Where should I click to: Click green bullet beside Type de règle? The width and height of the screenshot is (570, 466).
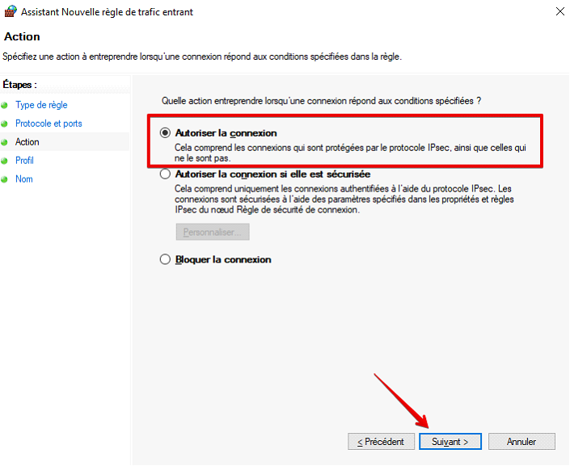4,105
